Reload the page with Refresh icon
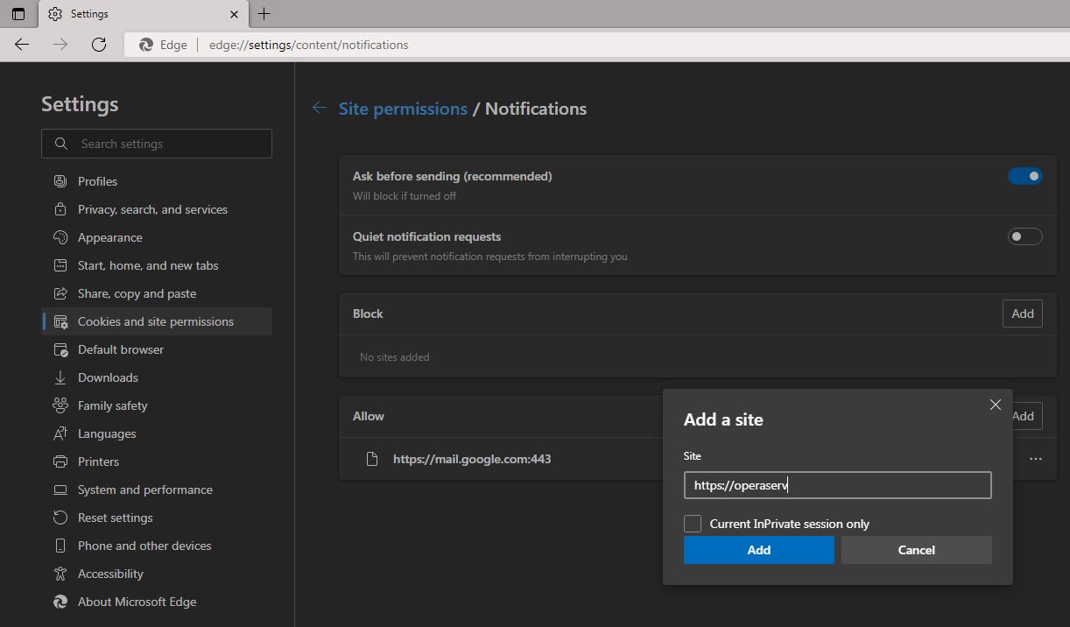 pyautogui.click(x=99, y=45)
